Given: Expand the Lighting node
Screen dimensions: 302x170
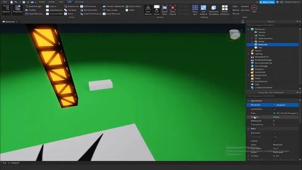Looking at the screenshot, I should tap(249, 54).
